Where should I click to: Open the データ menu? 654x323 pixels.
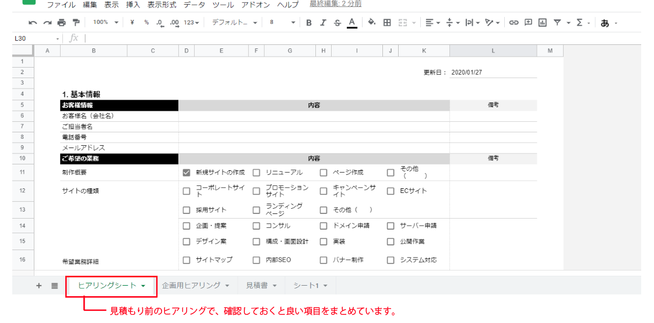(194, 5)
